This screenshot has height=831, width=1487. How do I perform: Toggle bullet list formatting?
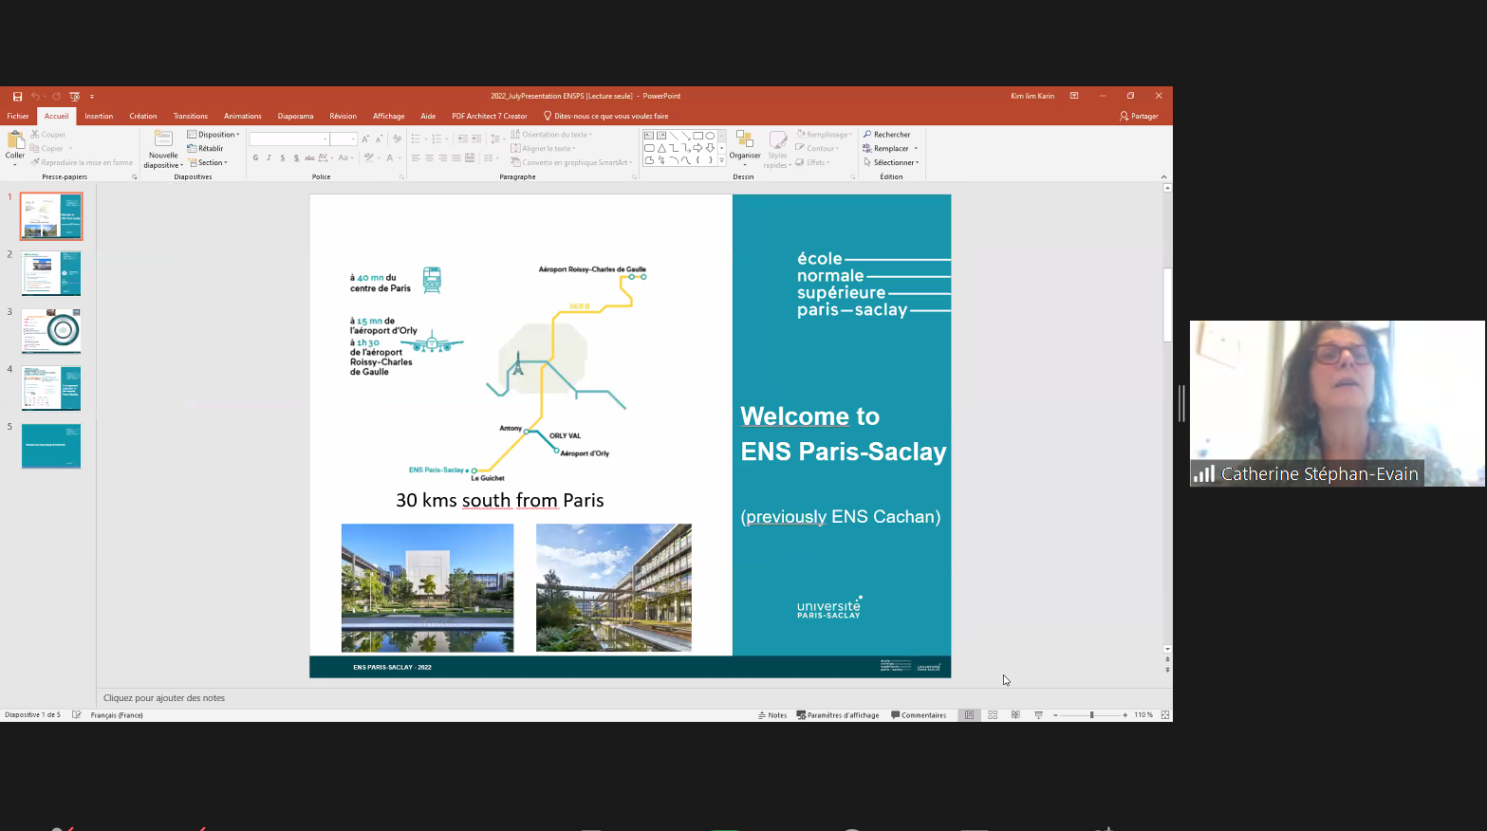(x=416, y=138)
